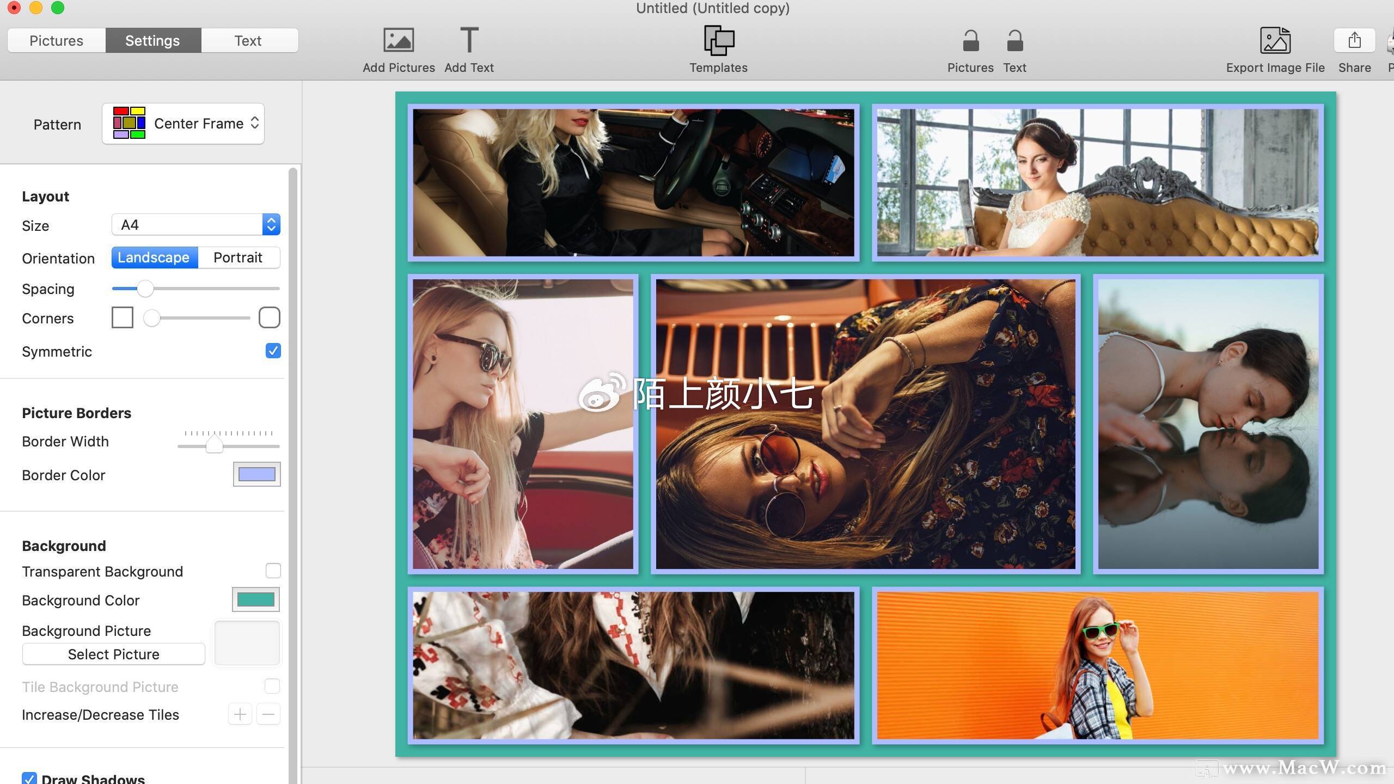
Task: Click the Picture Borders section heading
Action: pyautogui.click(x=77, y=413)
